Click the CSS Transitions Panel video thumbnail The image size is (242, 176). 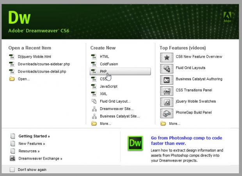167,91
